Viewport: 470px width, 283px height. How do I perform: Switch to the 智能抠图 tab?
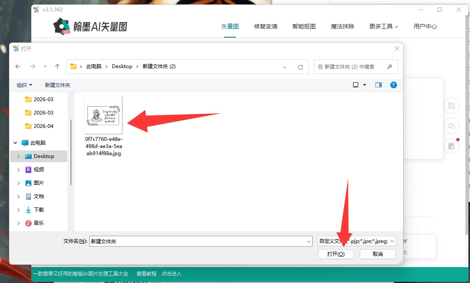pyautogui.click(x=304, y=26)
